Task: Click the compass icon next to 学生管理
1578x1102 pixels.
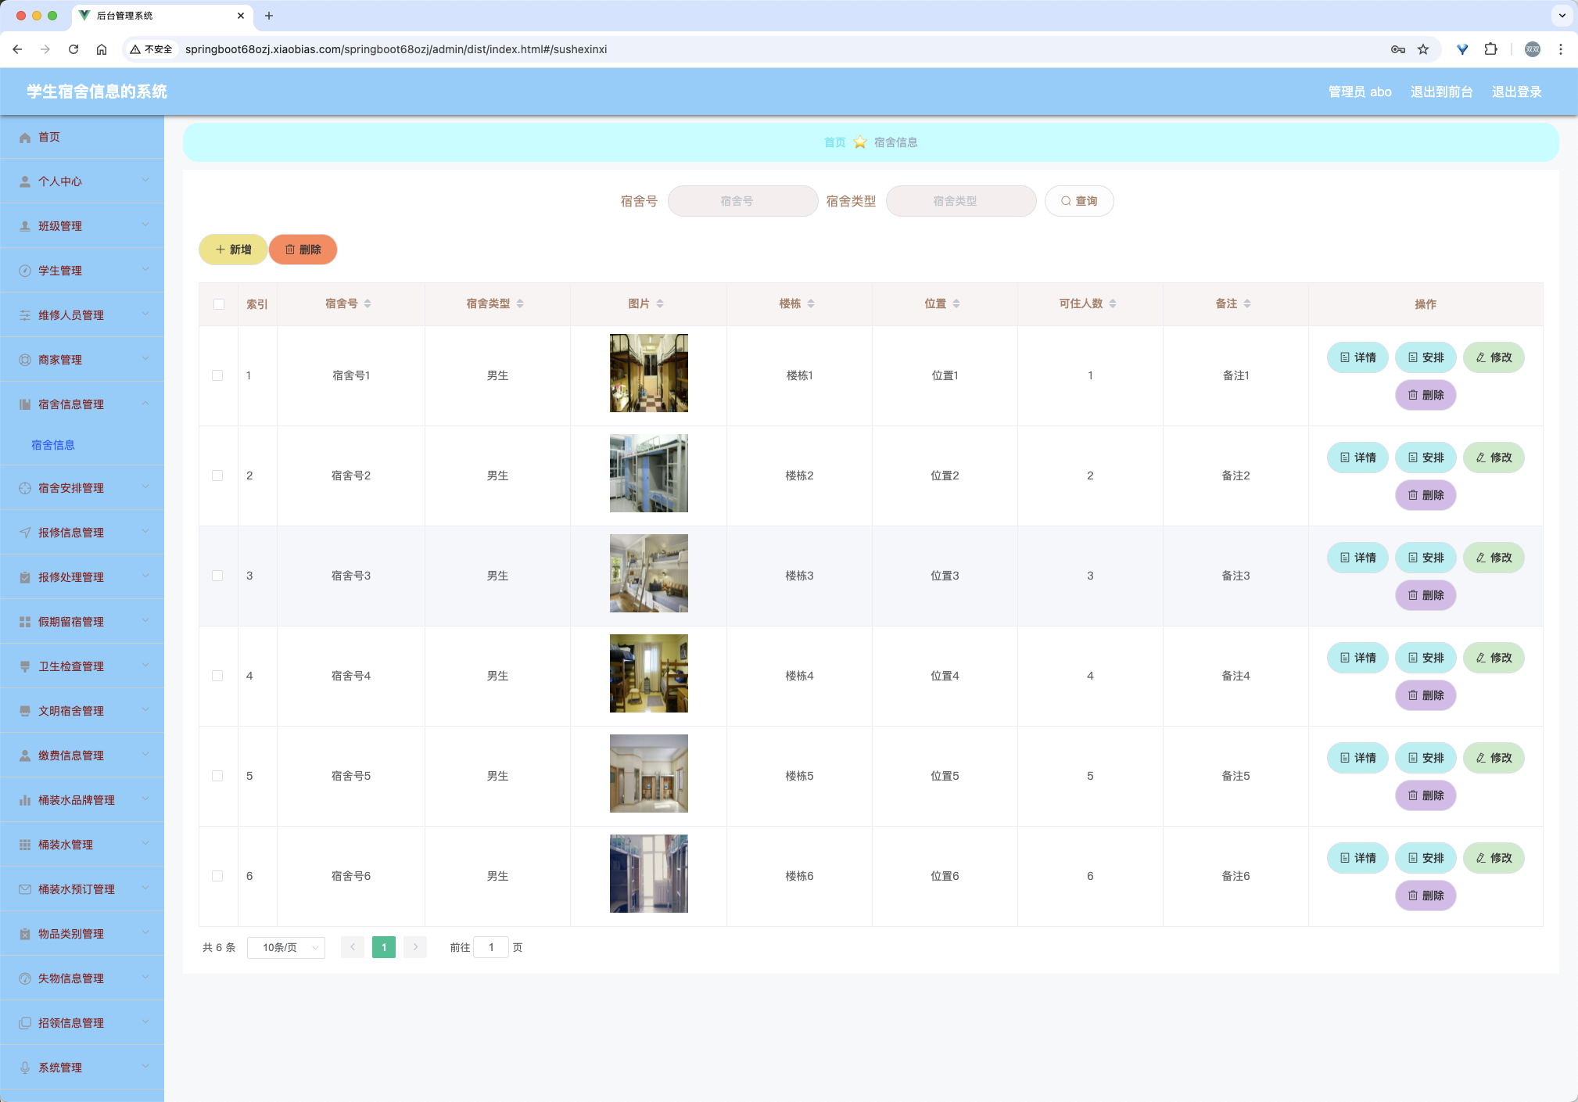Action: 25,271
